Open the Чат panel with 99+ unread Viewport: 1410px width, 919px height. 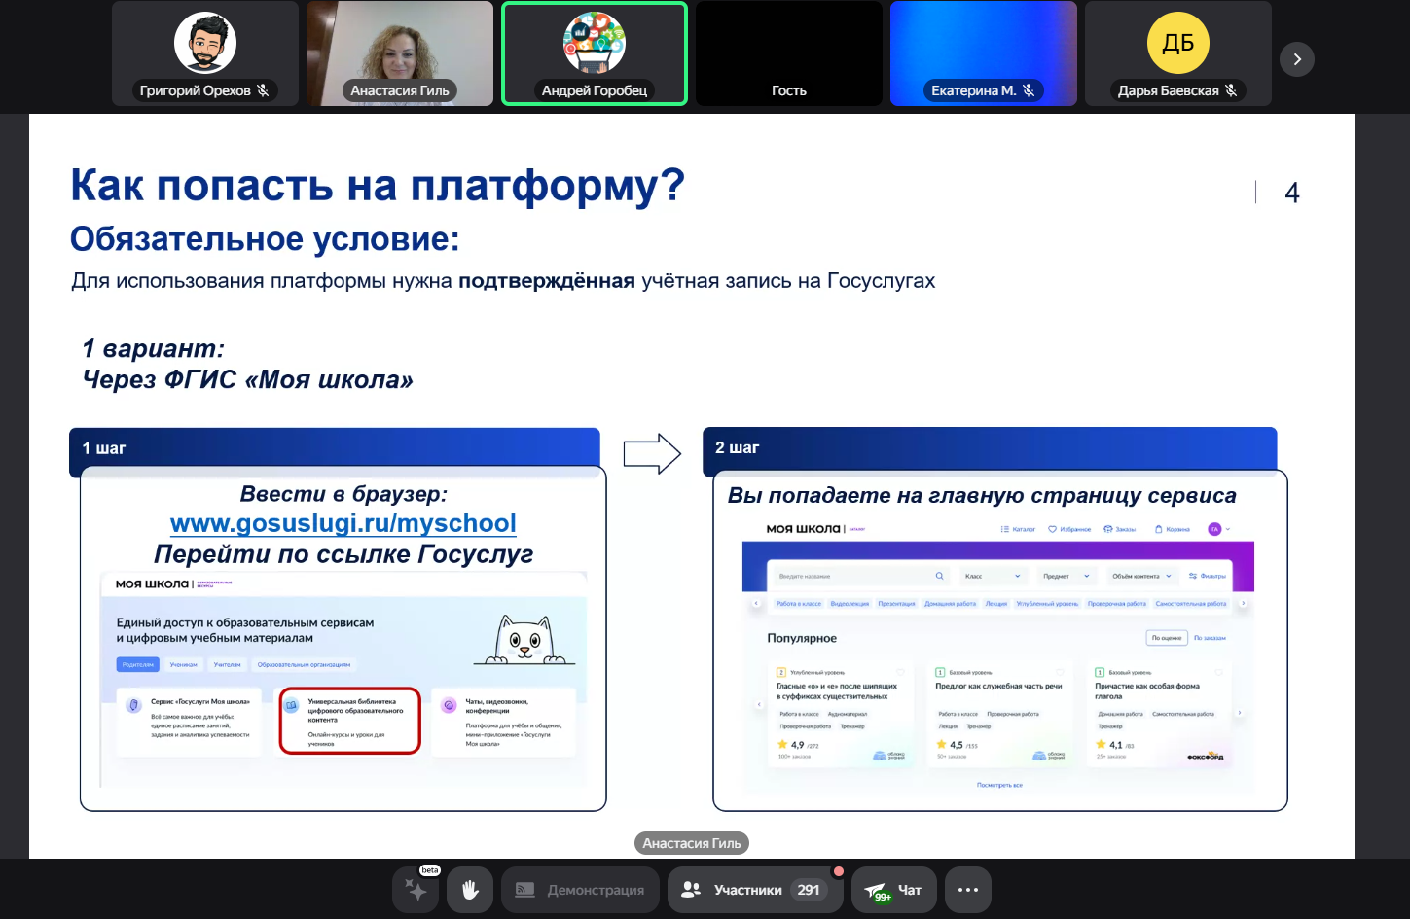[x=893, y=890]
